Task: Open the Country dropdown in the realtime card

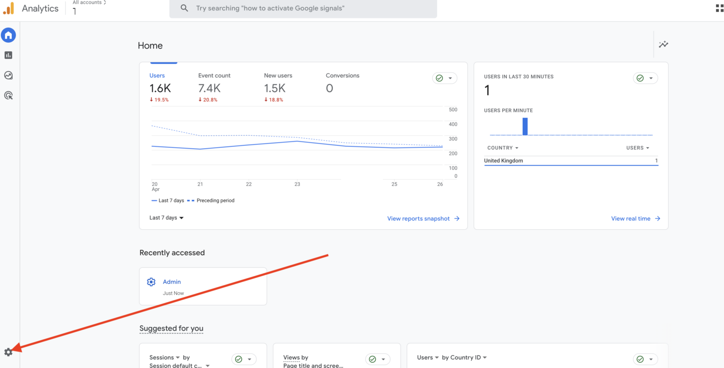Action: [502, 147]
